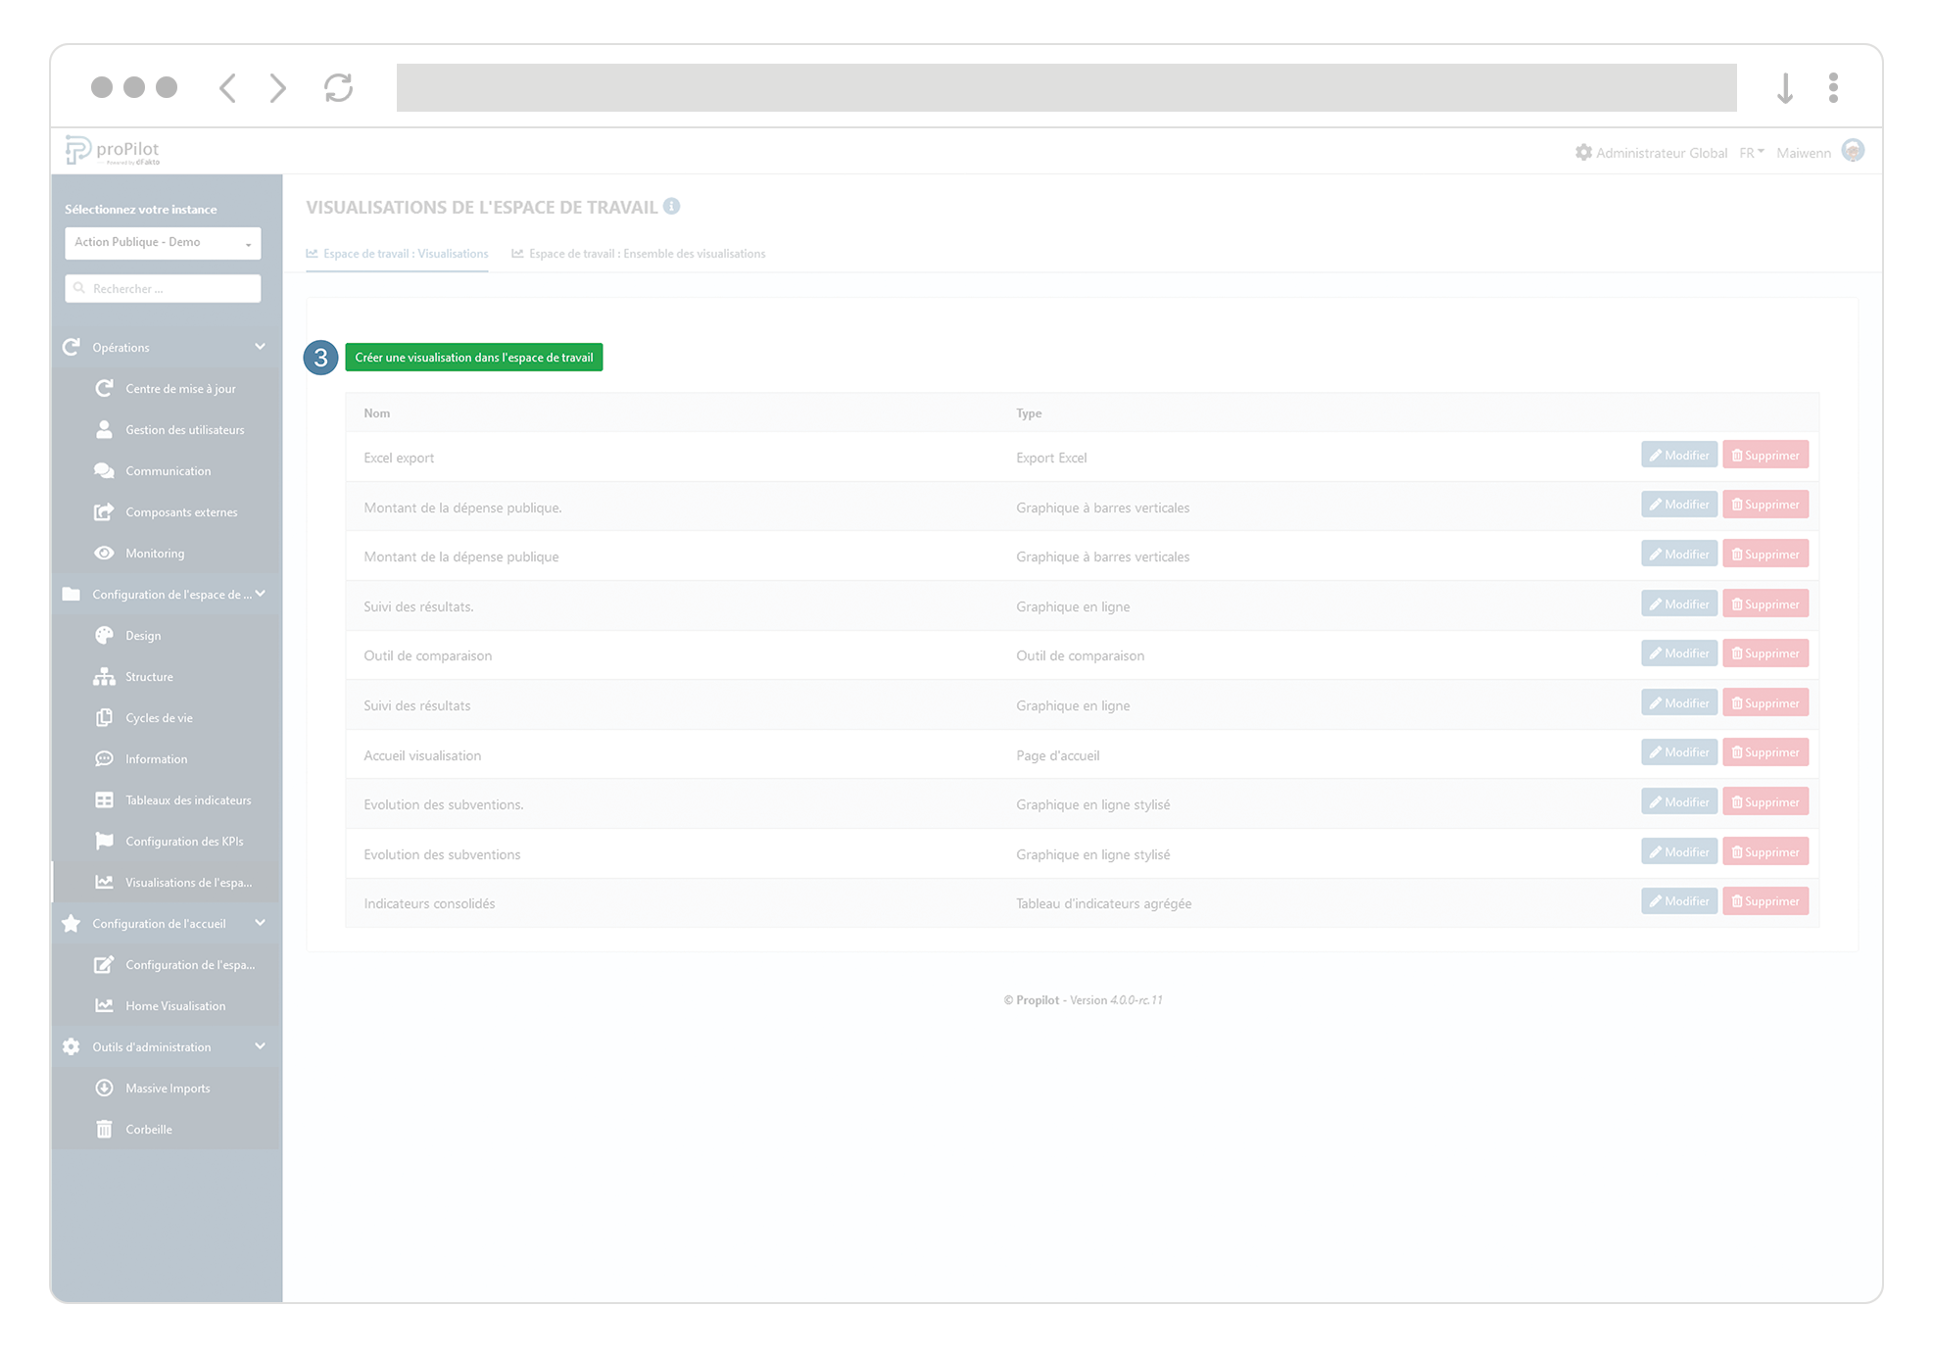
Task: Click the Rechercher sidebar search field
Action: click(x=163, y=289)
